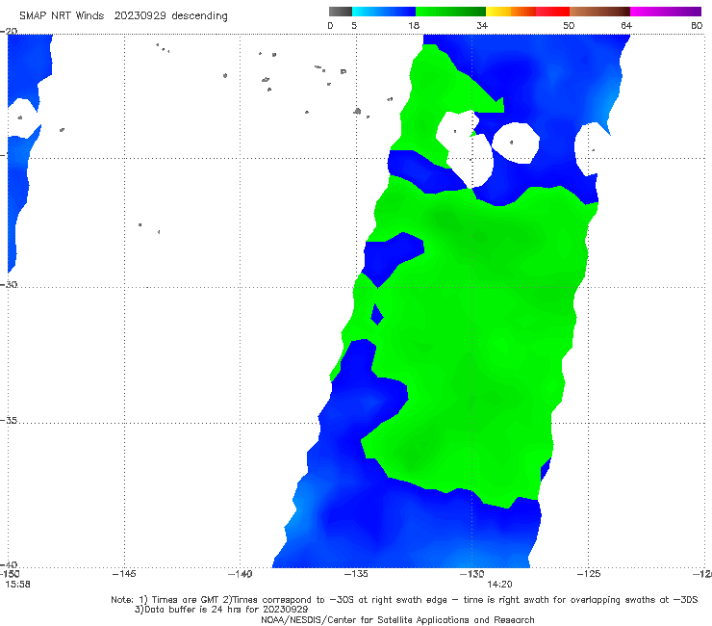Click the color bar label '5'
This screenshot has height=626, width=712.
pyautogui.click(x=354, y=25)
